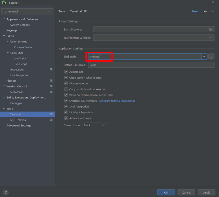Click the Environment variables field

click(x=154, y=38)
